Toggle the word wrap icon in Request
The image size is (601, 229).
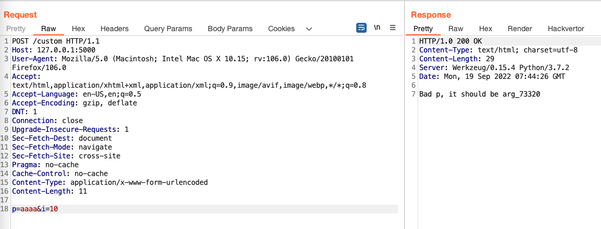pyautogui.click(x=361, y=28)
